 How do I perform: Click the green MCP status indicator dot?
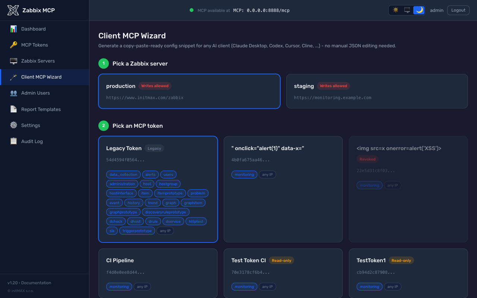tap(192, 10)
